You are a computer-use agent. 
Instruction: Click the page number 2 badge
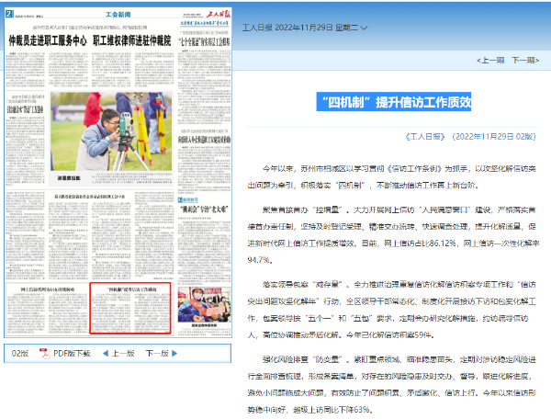8,12
